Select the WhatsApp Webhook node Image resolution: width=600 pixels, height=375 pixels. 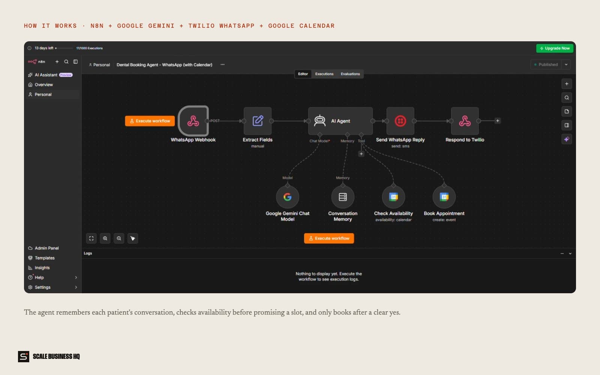coord(193,121)
